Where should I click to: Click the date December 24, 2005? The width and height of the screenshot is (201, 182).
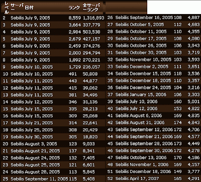click(150, 88)
